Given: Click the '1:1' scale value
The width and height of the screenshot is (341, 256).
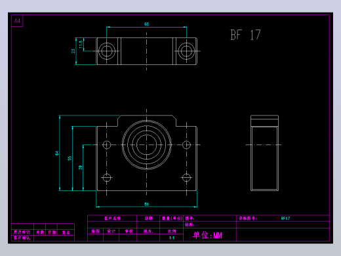Looking at the screenshot, I should point(172,238).
